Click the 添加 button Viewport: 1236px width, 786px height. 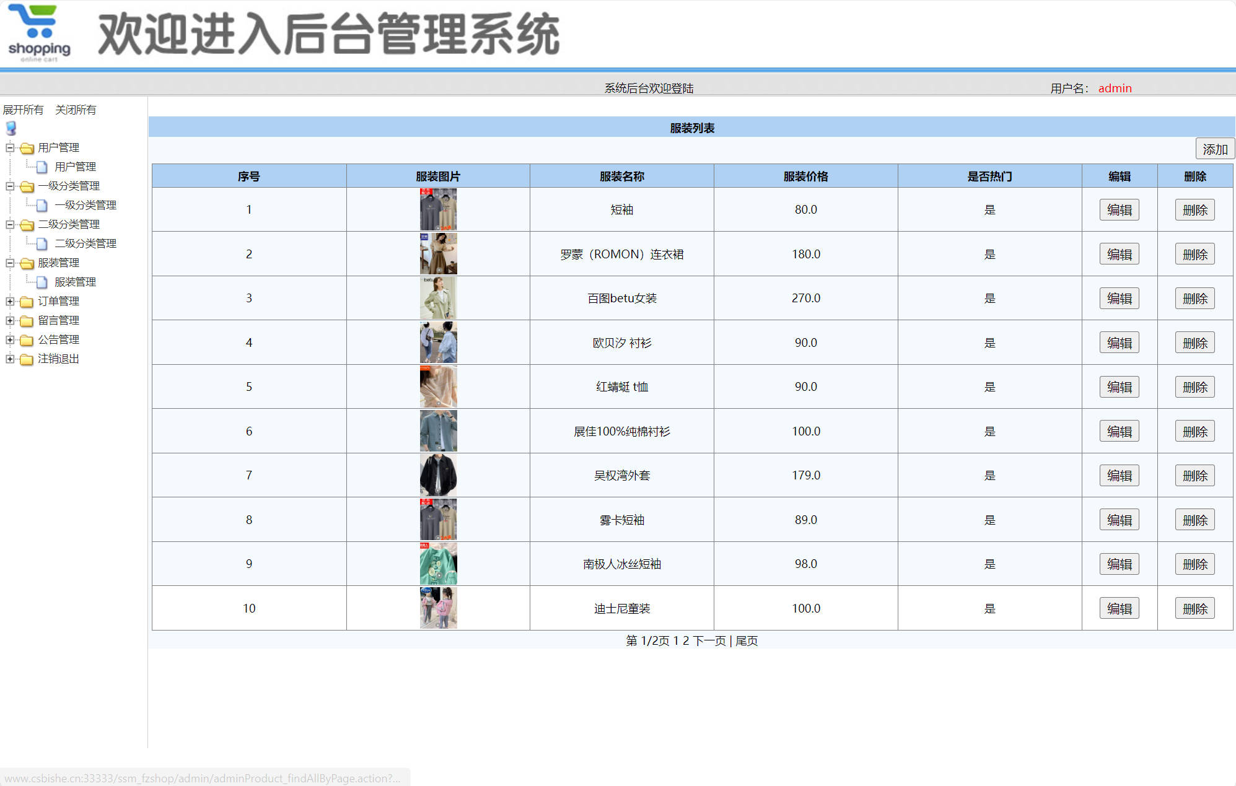coord(1214,149)
